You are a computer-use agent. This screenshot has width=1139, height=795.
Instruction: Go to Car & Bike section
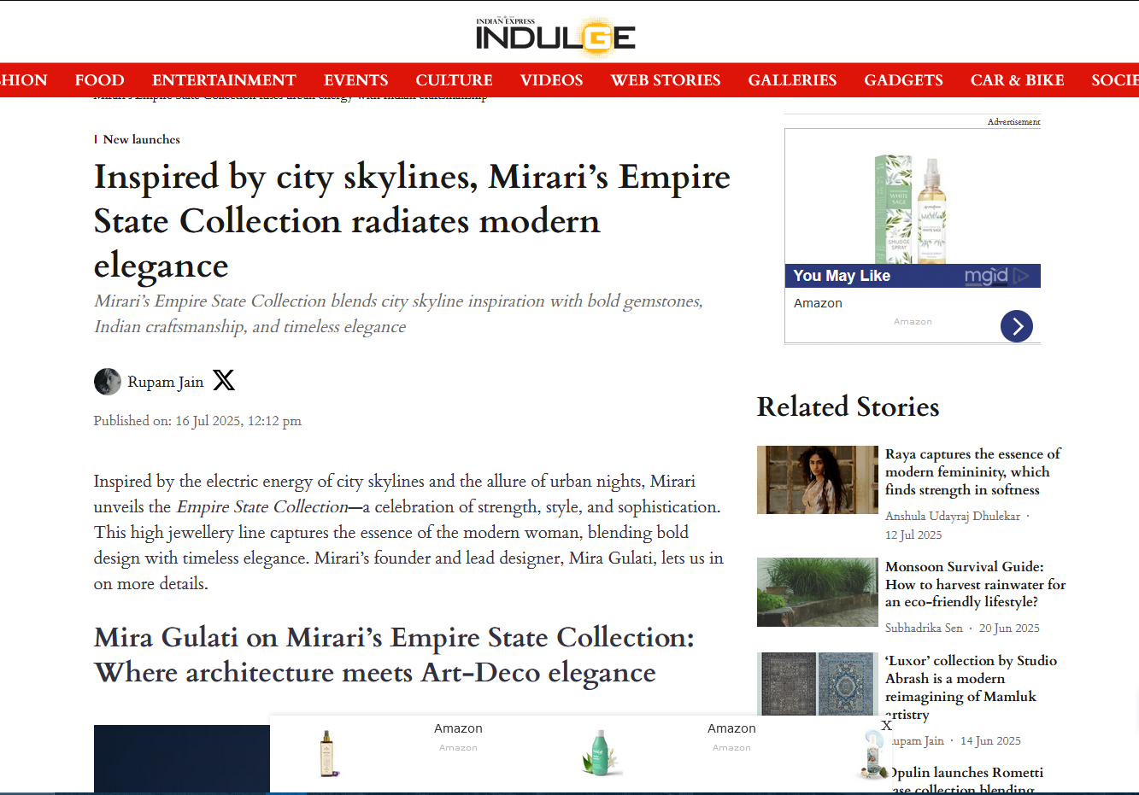[x=1017, y=80]
